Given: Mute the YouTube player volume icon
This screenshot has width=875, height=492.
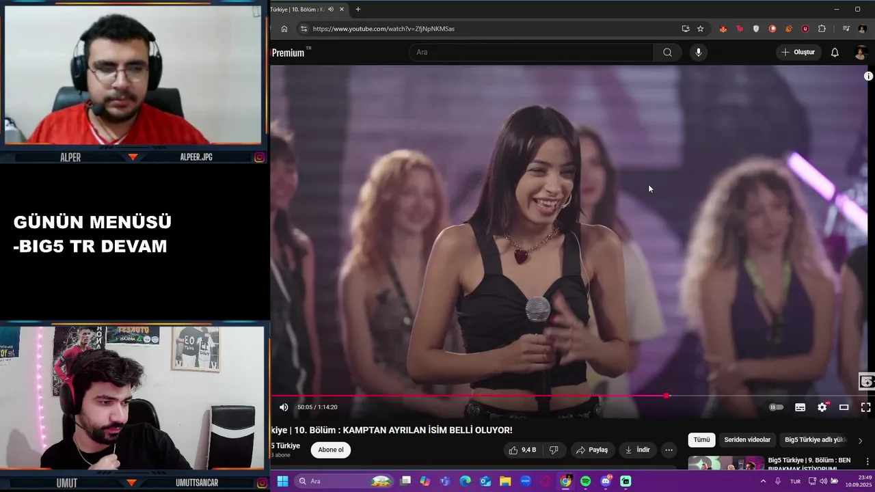Looking at the screenshot, I should point(284,407).
